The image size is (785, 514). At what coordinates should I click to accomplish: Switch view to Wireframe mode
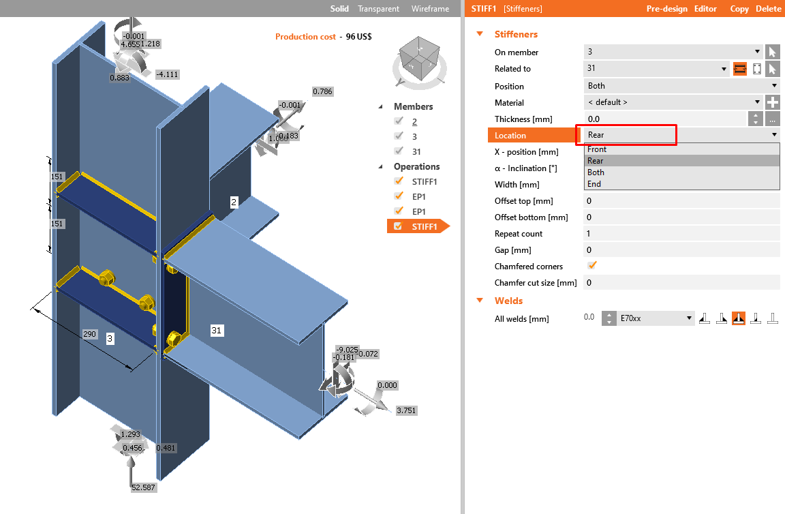click(x=430, y=9)
